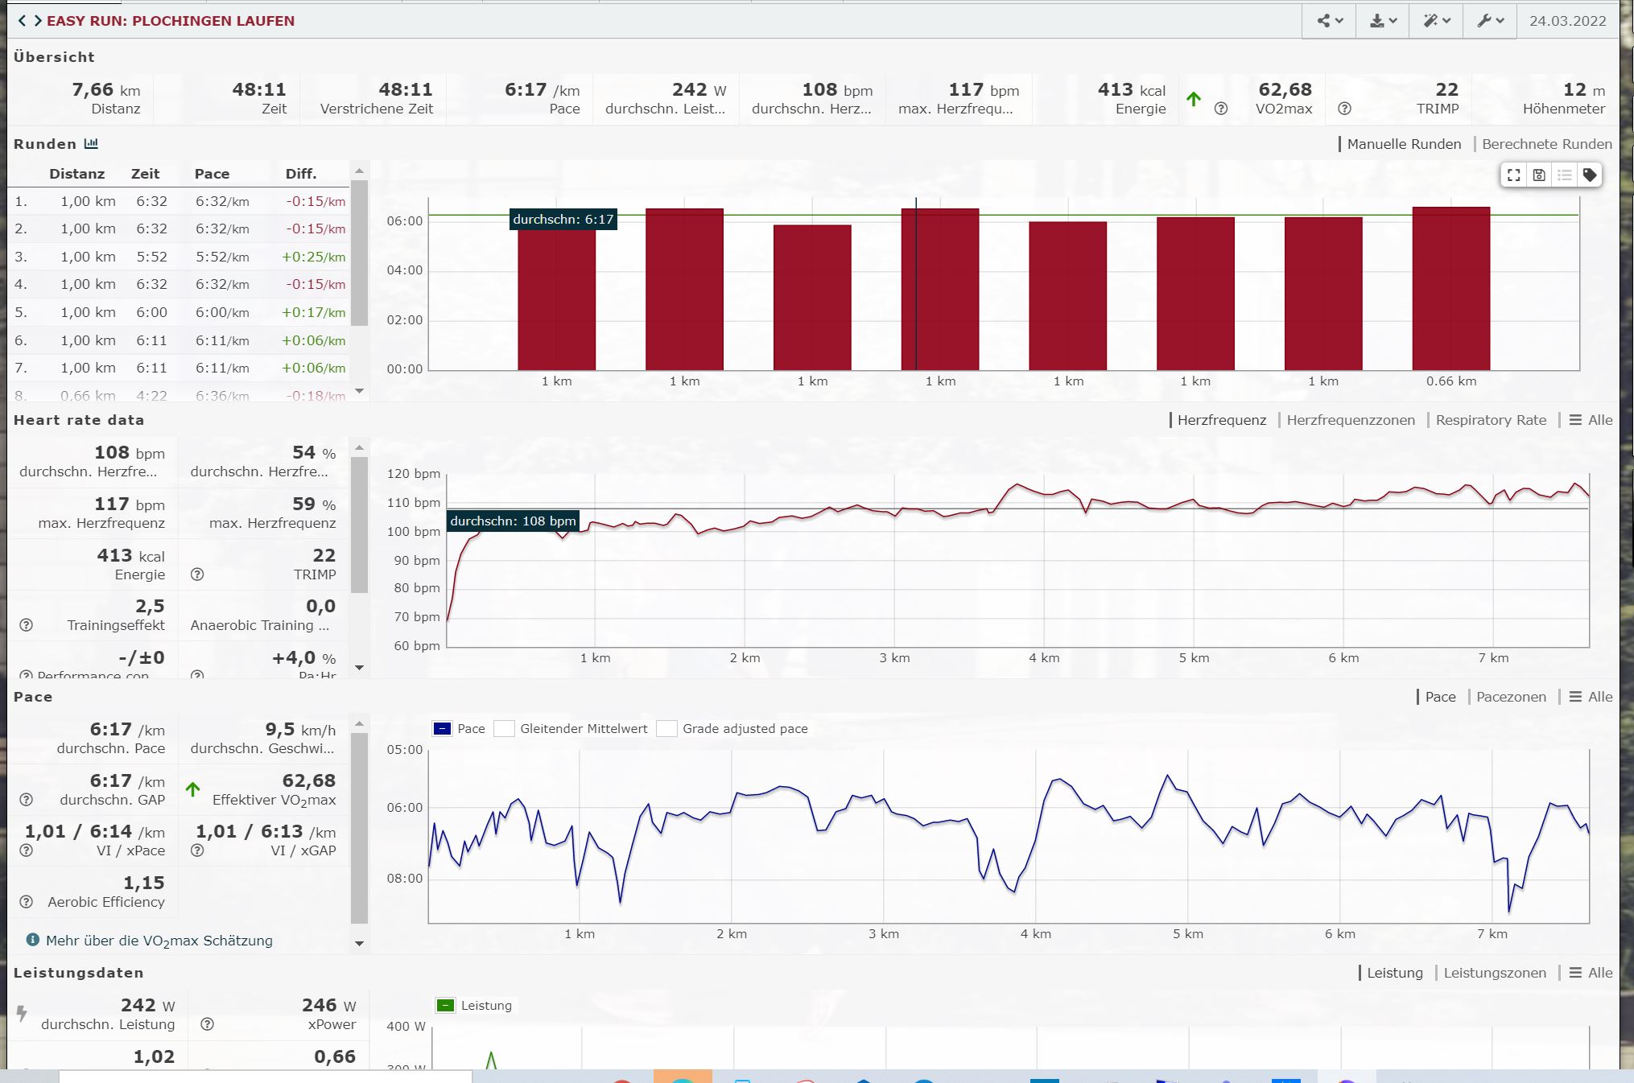Save the laps chart as image
1634x1083 pixels.
point(1539,175)
